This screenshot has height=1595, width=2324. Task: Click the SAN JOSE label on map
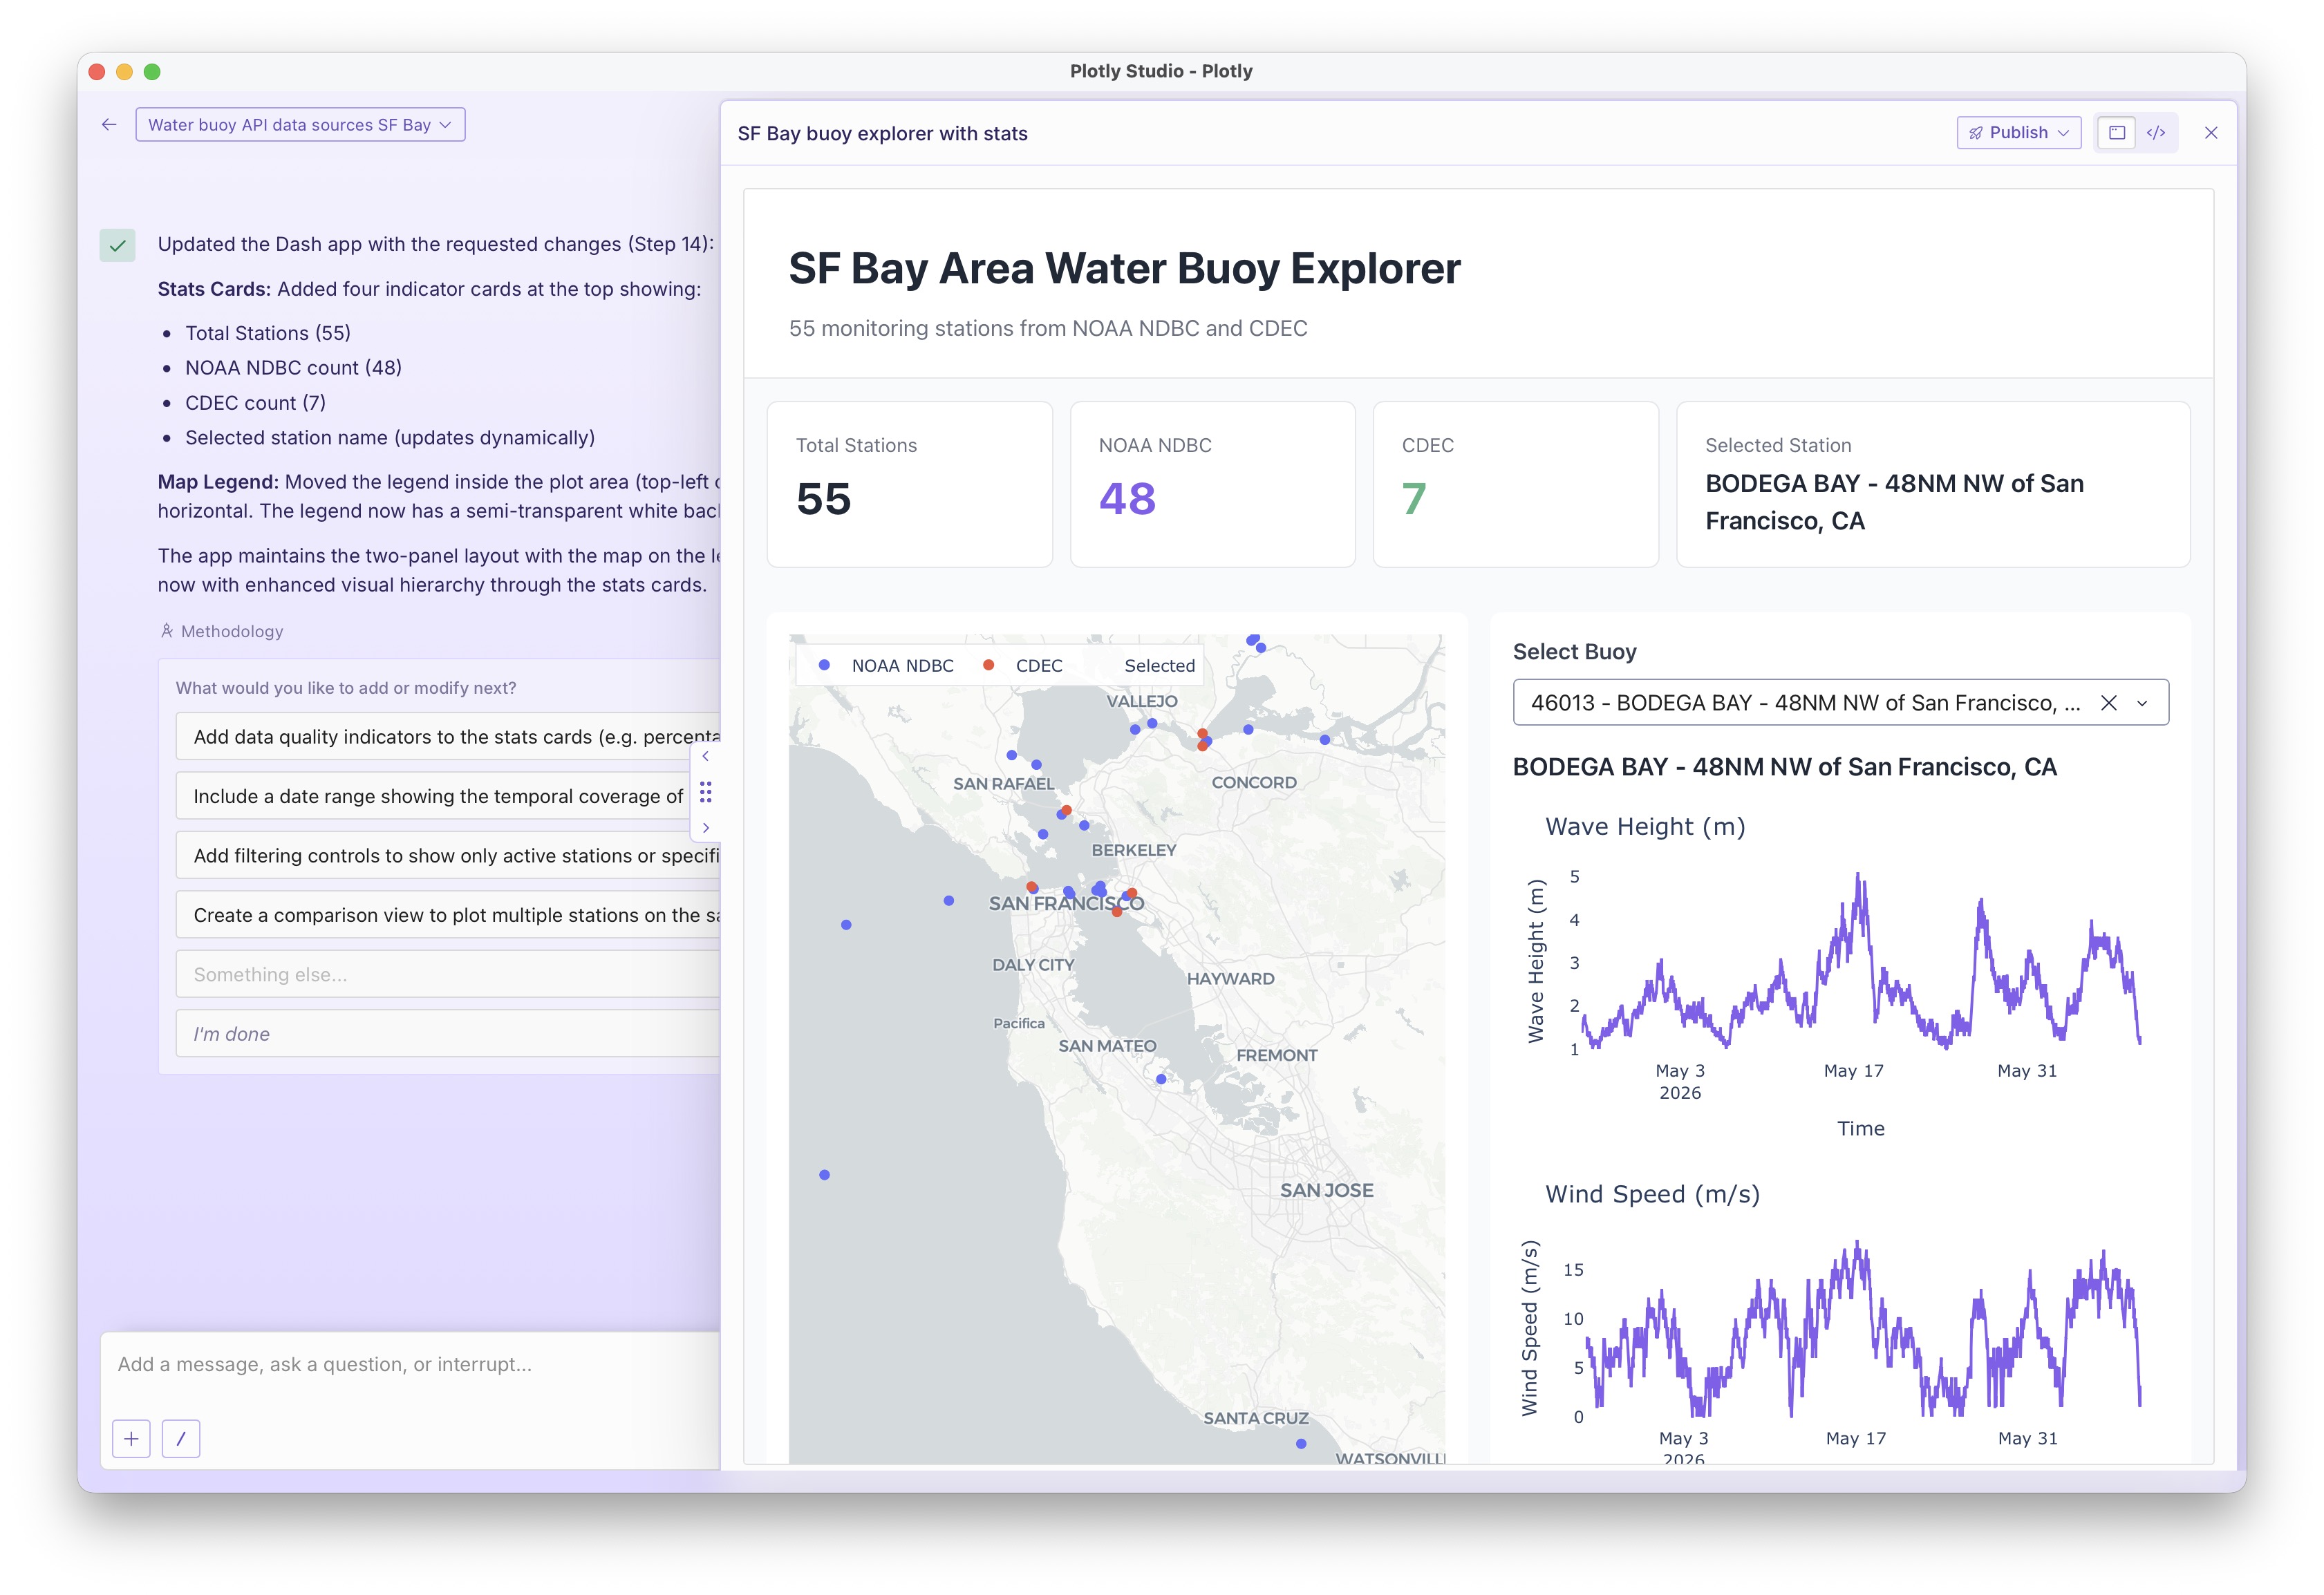click(x=1326, y=1191)
